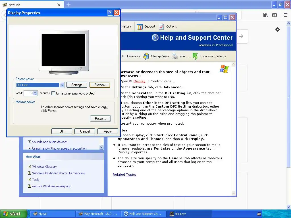The image size is (291, 218).
Task: Click the screen saver Preview button
Action: (x=100, y=85)
